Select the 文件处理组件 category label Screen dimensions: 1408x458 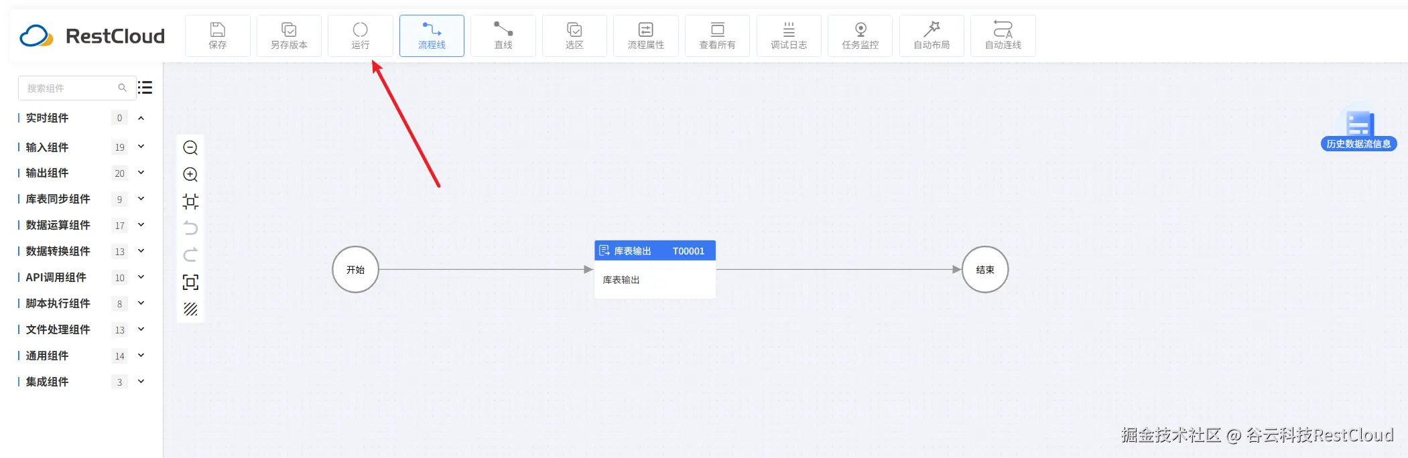click(58, 329)
